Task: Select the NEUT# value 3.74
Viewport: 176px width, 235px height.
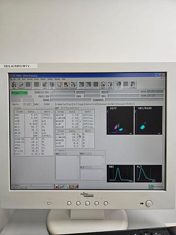Action: pos(75,115)
